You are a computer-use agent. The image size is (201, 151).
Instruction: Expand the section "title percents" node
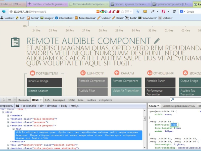tap(8, 119)
